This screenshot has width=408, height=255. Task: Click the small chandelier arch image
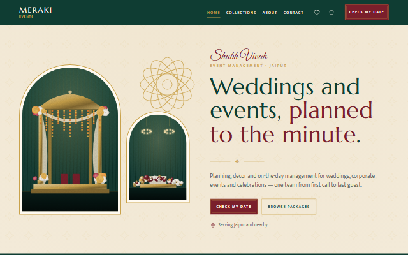coord(158,157)
